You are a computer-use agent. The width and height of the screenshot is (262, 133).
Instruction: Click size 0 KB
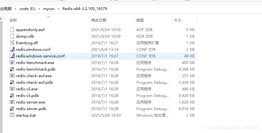coord(190,29)
